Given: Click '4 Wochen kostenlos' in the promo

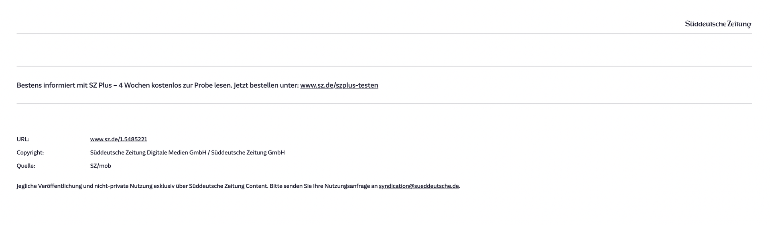Looking at the screenshot, I should [x=150, y=85].
